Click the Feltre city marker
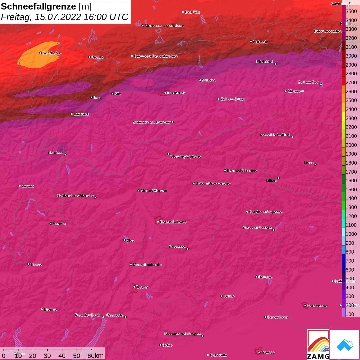The image size is (360, 360). point(222,296)
